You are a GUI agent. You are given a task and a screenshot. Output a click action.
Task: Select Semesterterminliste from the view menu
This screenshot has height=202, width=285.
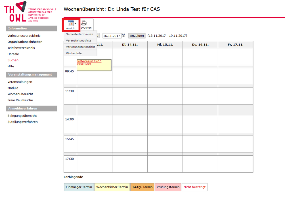(x=79, y=34)
